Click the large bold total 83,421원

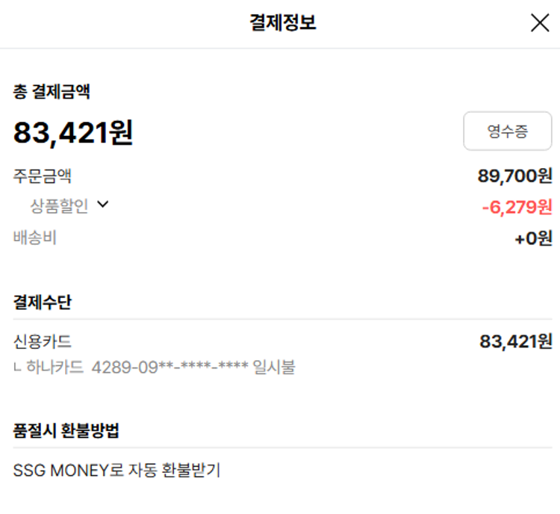click(73, 133)
